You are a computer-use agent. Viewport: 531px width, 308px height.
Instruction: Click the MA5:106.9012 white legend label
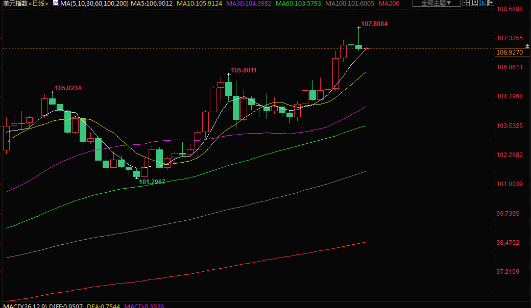tap(153, 4)
